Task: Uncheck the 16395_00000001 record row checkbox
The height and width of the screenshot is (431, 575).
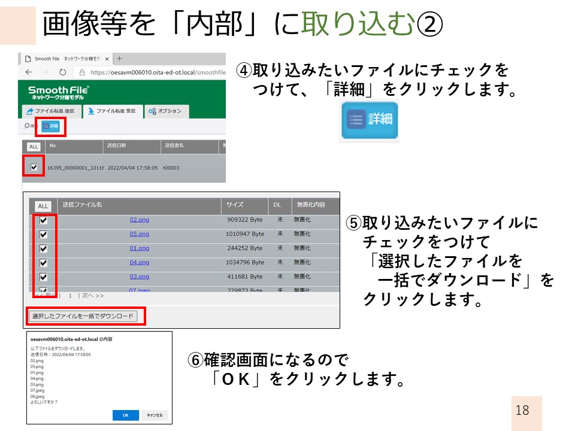Action: (33, 167)
